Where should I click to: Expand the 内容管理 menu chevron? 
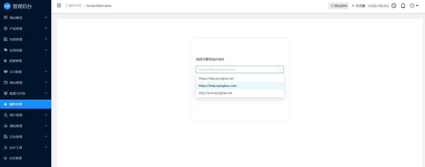pyautogui.click(x=46, y=39)
